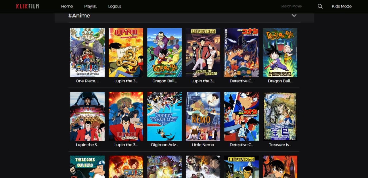Open the Treasure Island poster
Image resolution: width=368 pixels, height=178 pixels.
click(280, 116)
